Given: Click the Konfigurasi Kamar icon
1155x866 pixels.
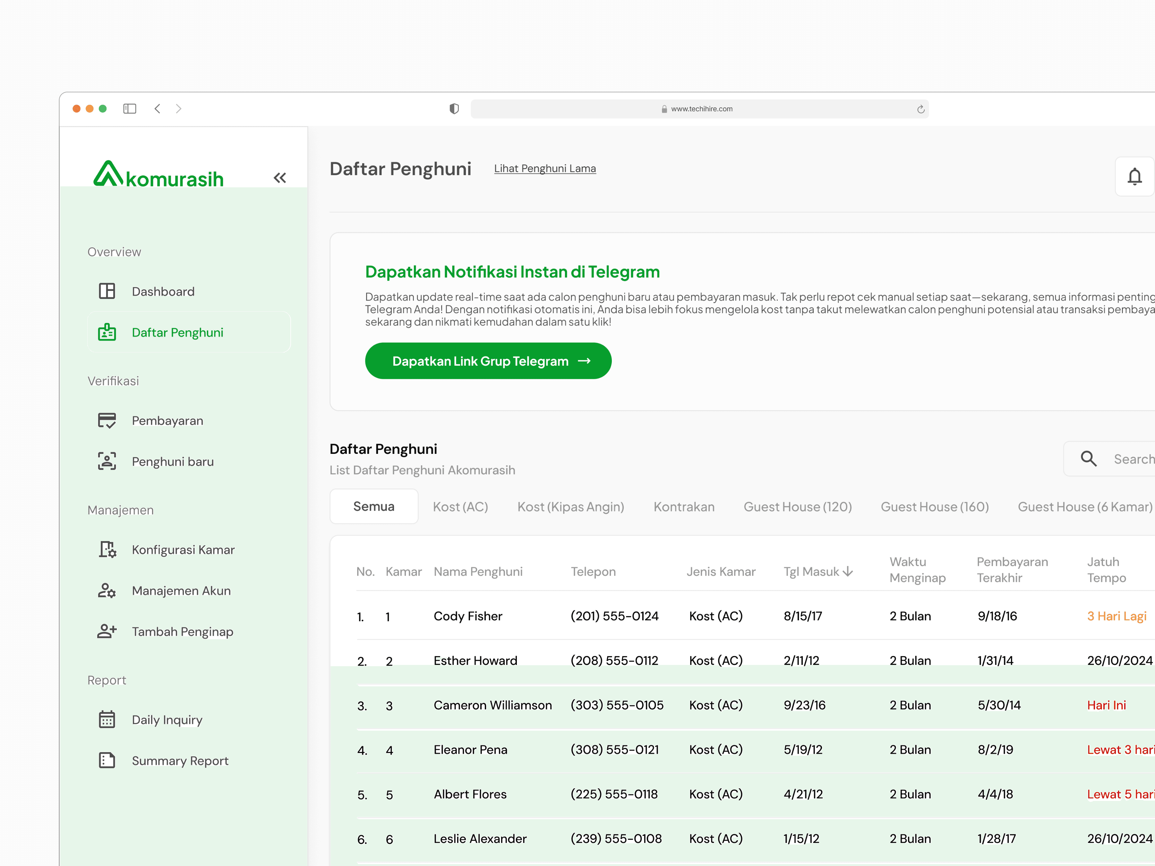Looking at the screenshot, I should pyautogui.click(x=107, y=549).
